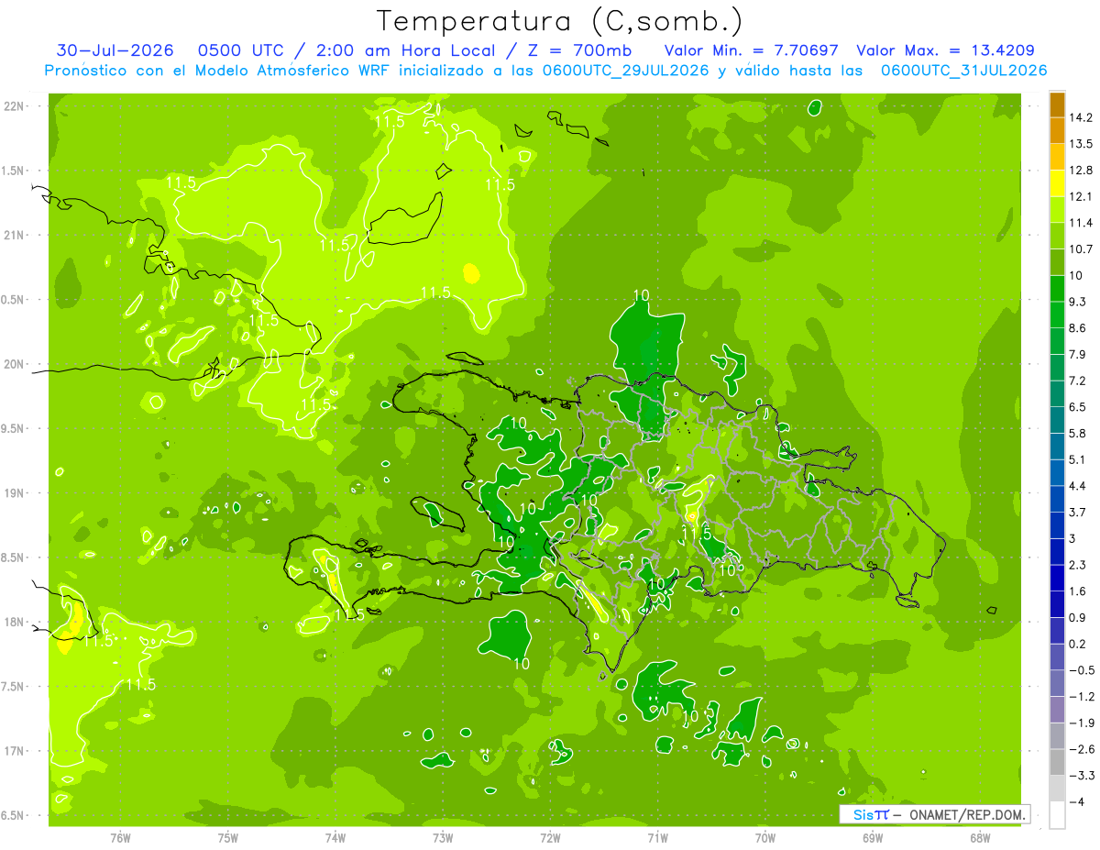Select the "Z = 700mb" pressure level text
The width and height of the screenshot is (1100, 850).
(x=580, y=50)
